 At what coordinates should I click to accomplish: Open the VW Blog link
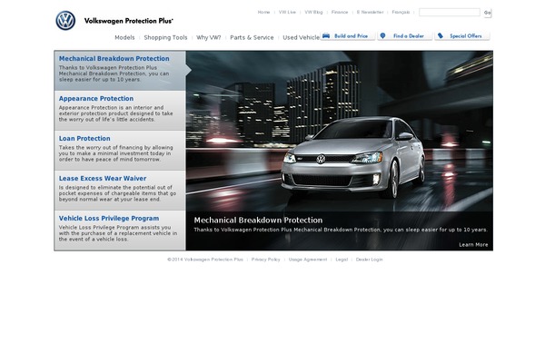(313, 12)
